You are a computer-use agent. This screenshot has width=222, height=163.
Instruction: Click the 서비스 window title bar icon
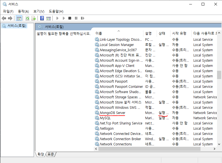[5, 4]
